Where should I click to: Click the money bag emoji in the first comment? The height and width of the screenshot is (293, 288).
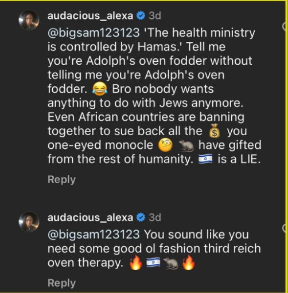point(215,131)
